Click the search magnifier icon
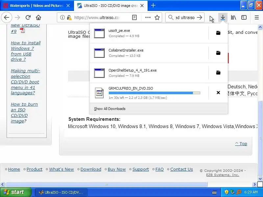 point(171,17)
